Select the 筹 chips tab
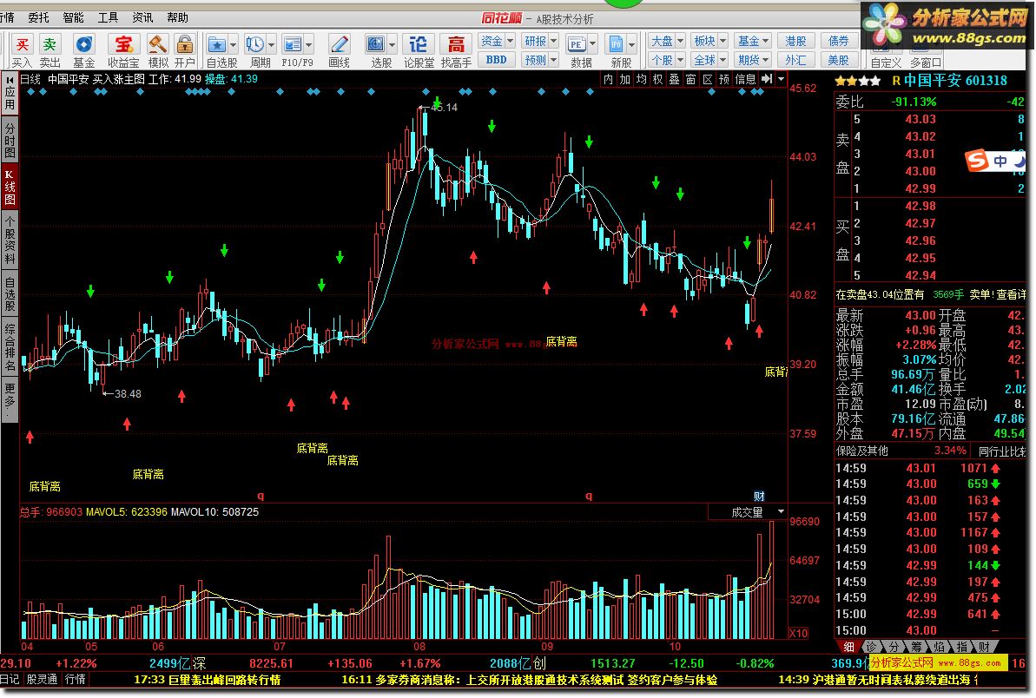 (x=916, y=647)
